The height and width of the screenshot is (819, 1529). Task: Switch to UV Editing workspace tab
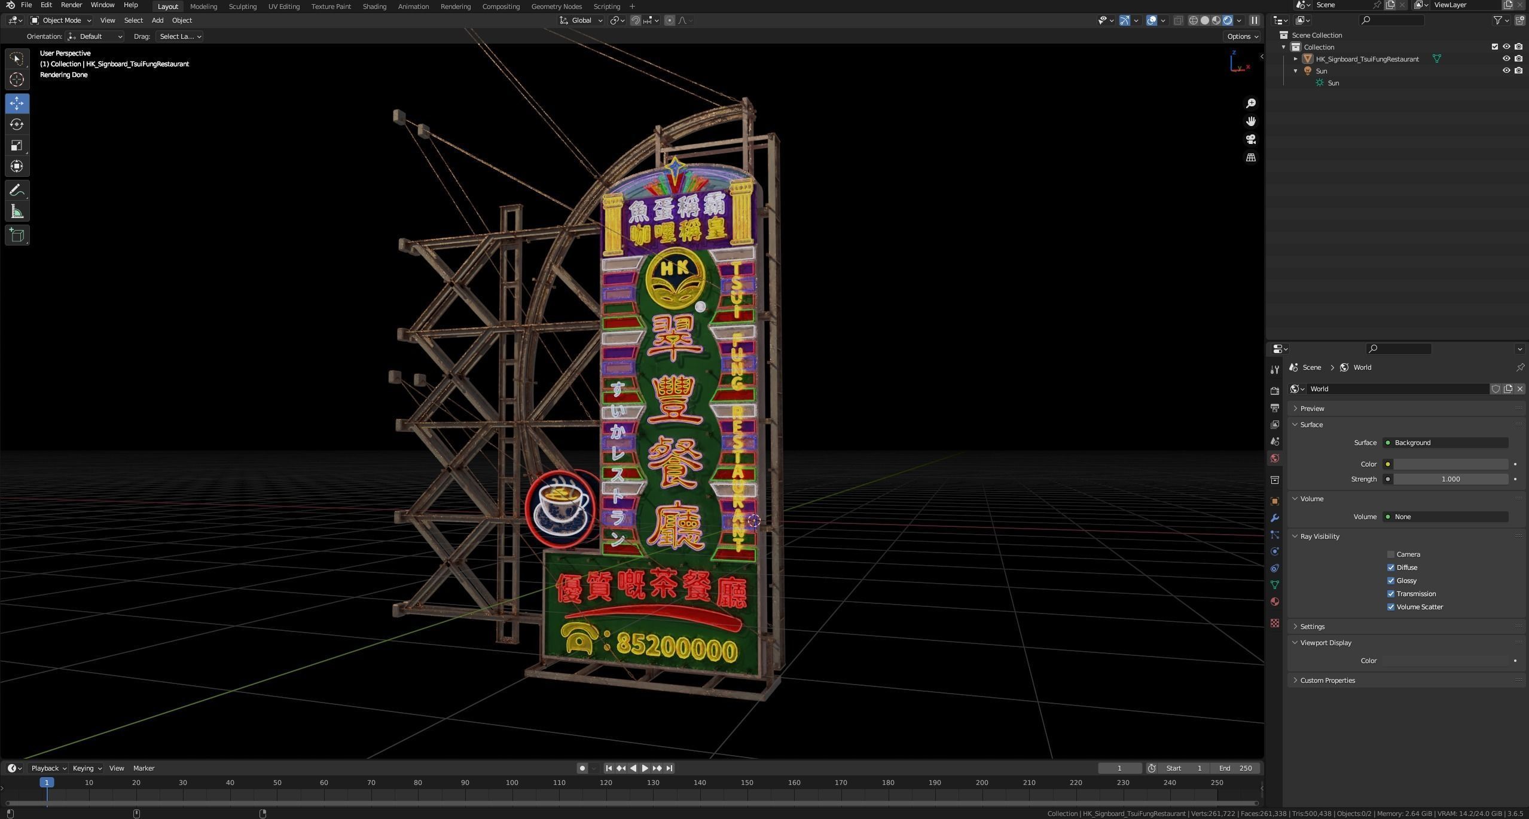click(283, 7)
